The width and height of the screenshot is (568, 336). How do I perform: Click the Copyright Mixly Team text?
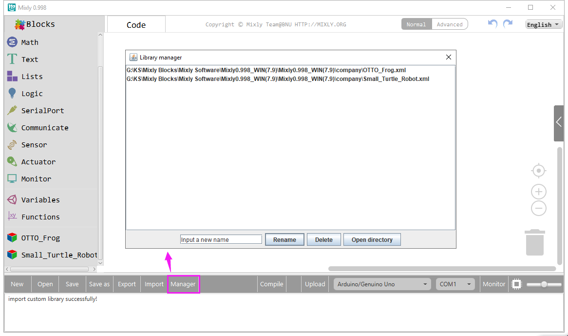click(x=276, y=24)
